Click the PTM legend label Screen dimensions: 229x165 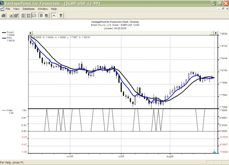9,38
